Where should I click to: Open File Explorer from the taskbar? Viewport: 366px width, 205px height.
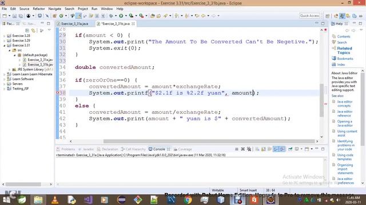coord(38,200)
